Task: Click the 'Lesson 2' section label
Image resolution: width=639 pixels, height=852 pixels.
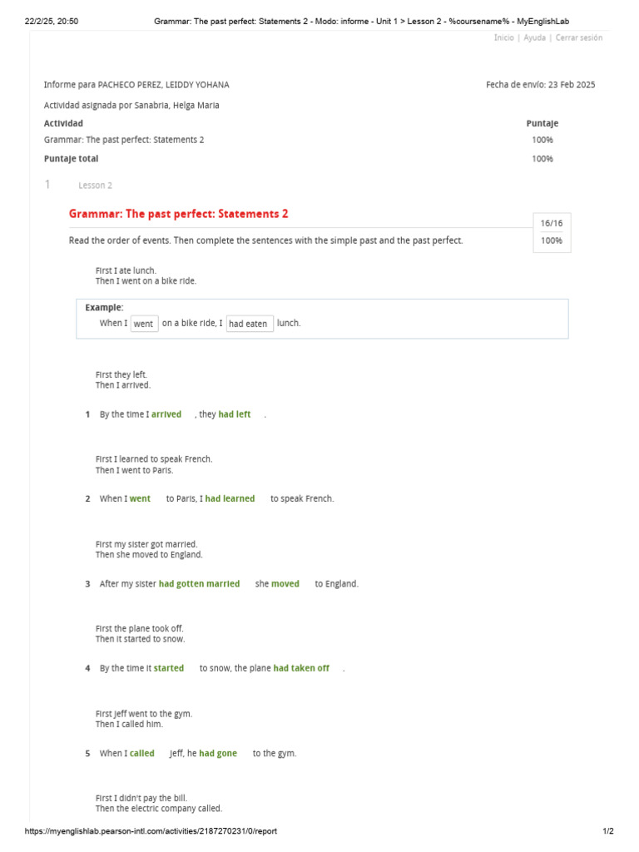Action: click(x=95, y=186)
